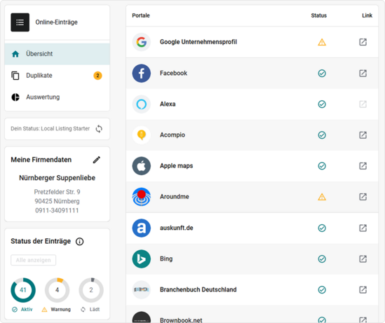Click the Alexa logo icon
Screen dimensions: 385x323
click(142, 104)
